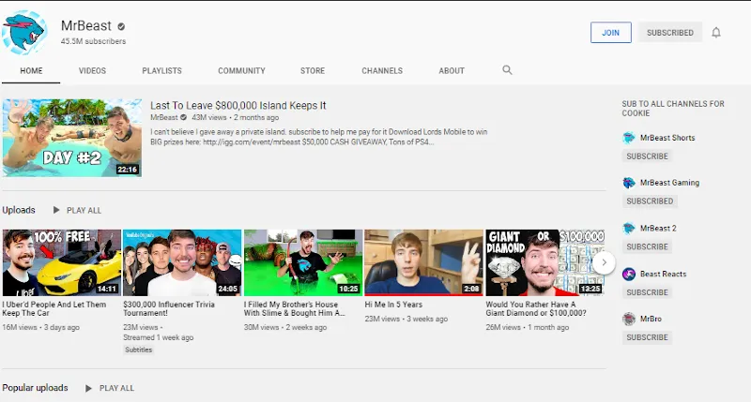
Task: Click '26M views • 1 month ago' text
Action: (528, 327)
